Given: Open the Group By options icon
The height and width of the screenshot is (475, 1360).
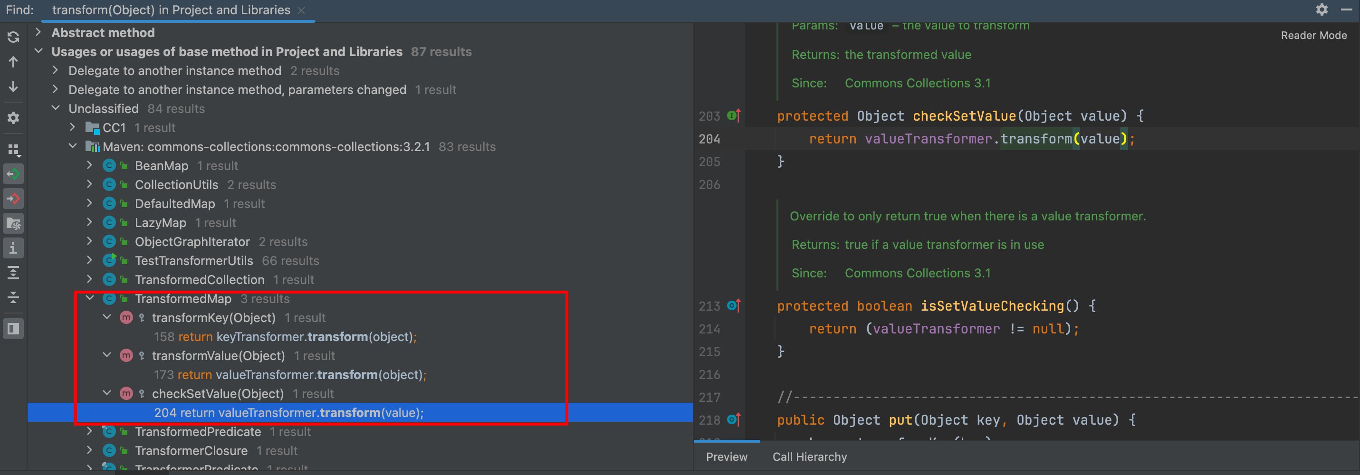Looking at the screenshot, I should tap(13, 151).
